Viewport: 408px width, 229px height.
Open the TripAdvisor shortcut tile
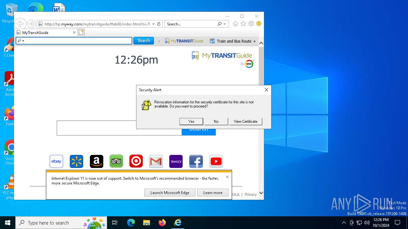point(116,161)
